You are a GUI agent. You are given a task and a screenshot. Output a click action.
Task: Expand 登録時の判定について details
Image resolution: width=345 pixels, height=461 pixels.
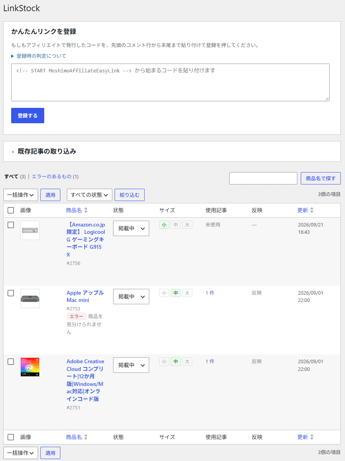click(x=38, y=56)
